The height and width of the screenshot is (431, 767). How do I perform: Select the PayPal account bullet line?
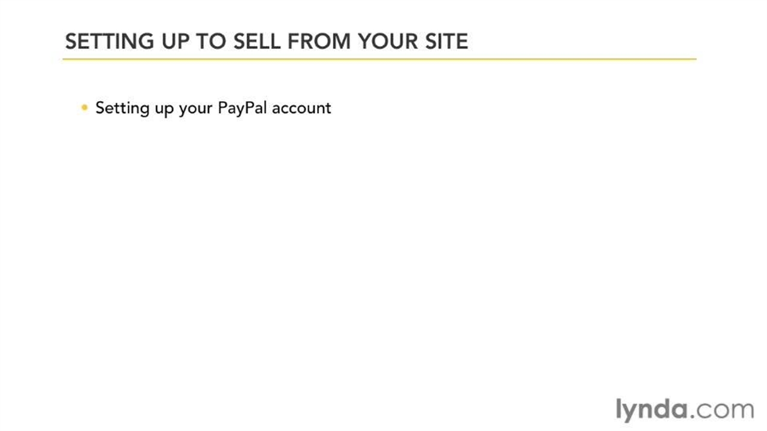coord(213,108)
